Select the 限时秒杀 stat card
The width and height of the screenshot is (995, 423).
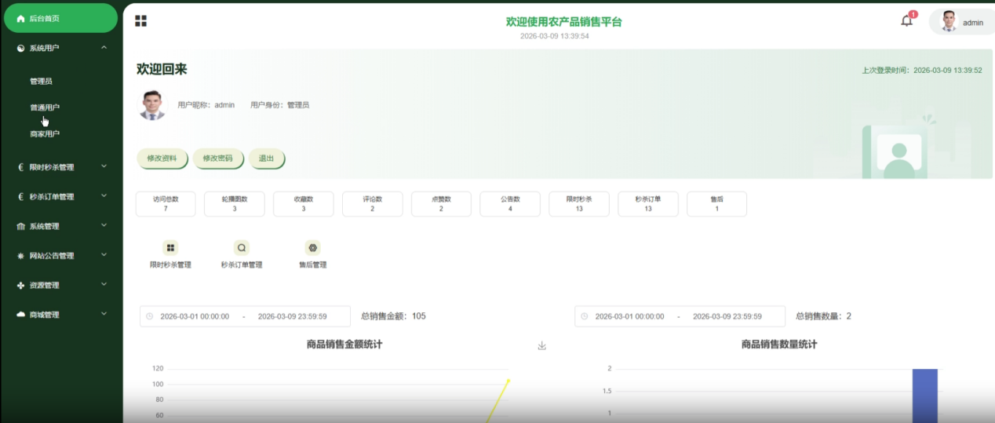tap(579, 204)
